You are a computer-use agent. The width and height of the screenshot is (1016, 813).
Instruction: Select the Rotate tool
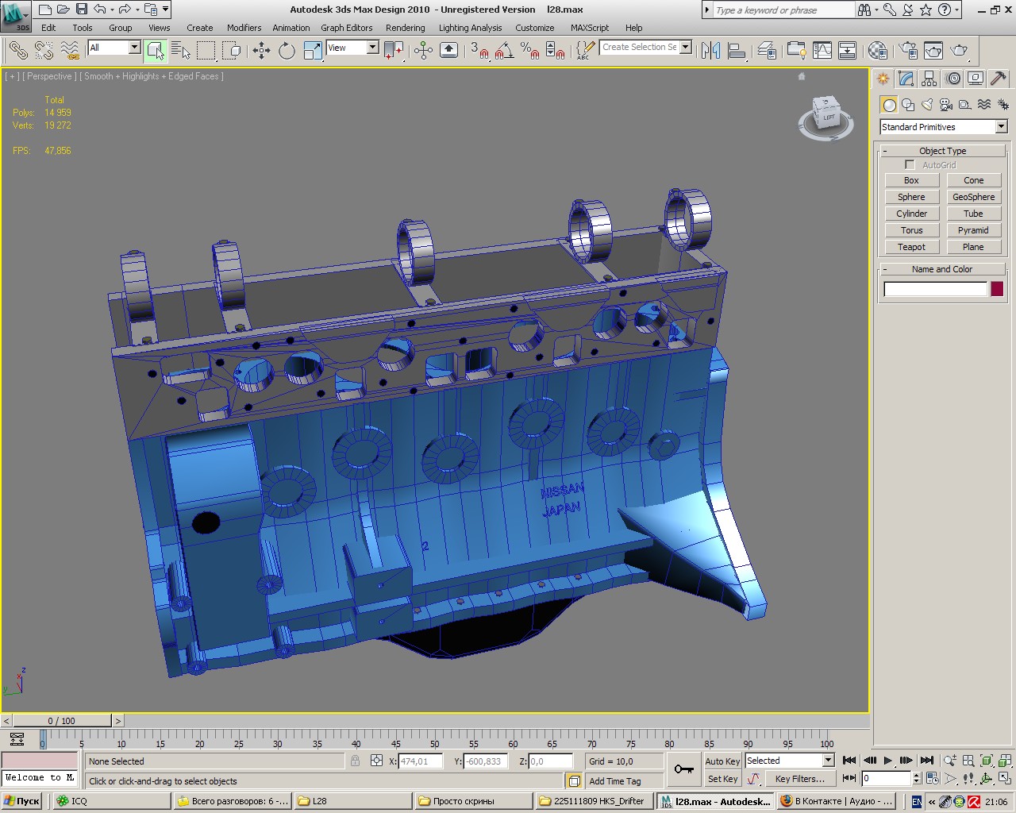tap(287, 50)
